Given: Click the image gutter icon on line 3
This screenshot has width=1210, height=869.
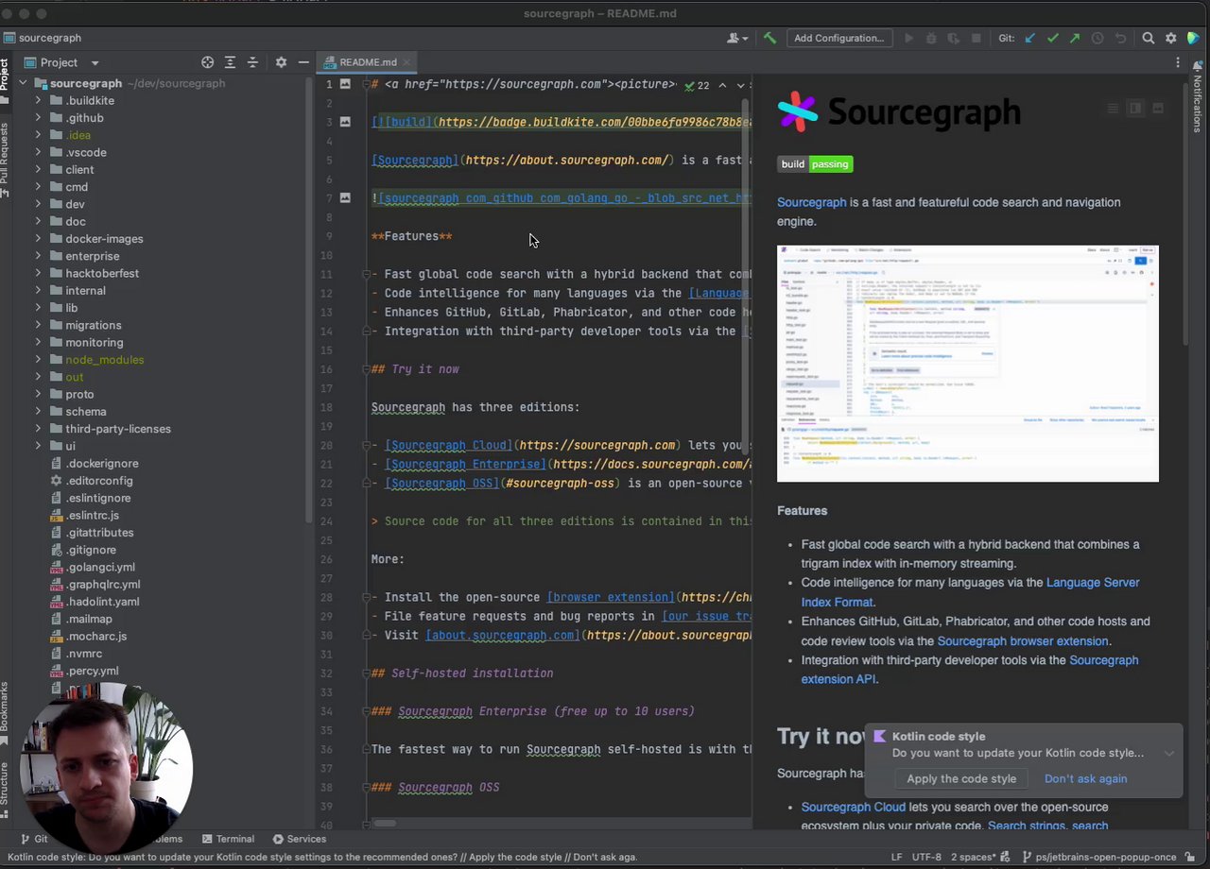Looking at the screenshot, I should pyautogui.click(x=345, y=122).
